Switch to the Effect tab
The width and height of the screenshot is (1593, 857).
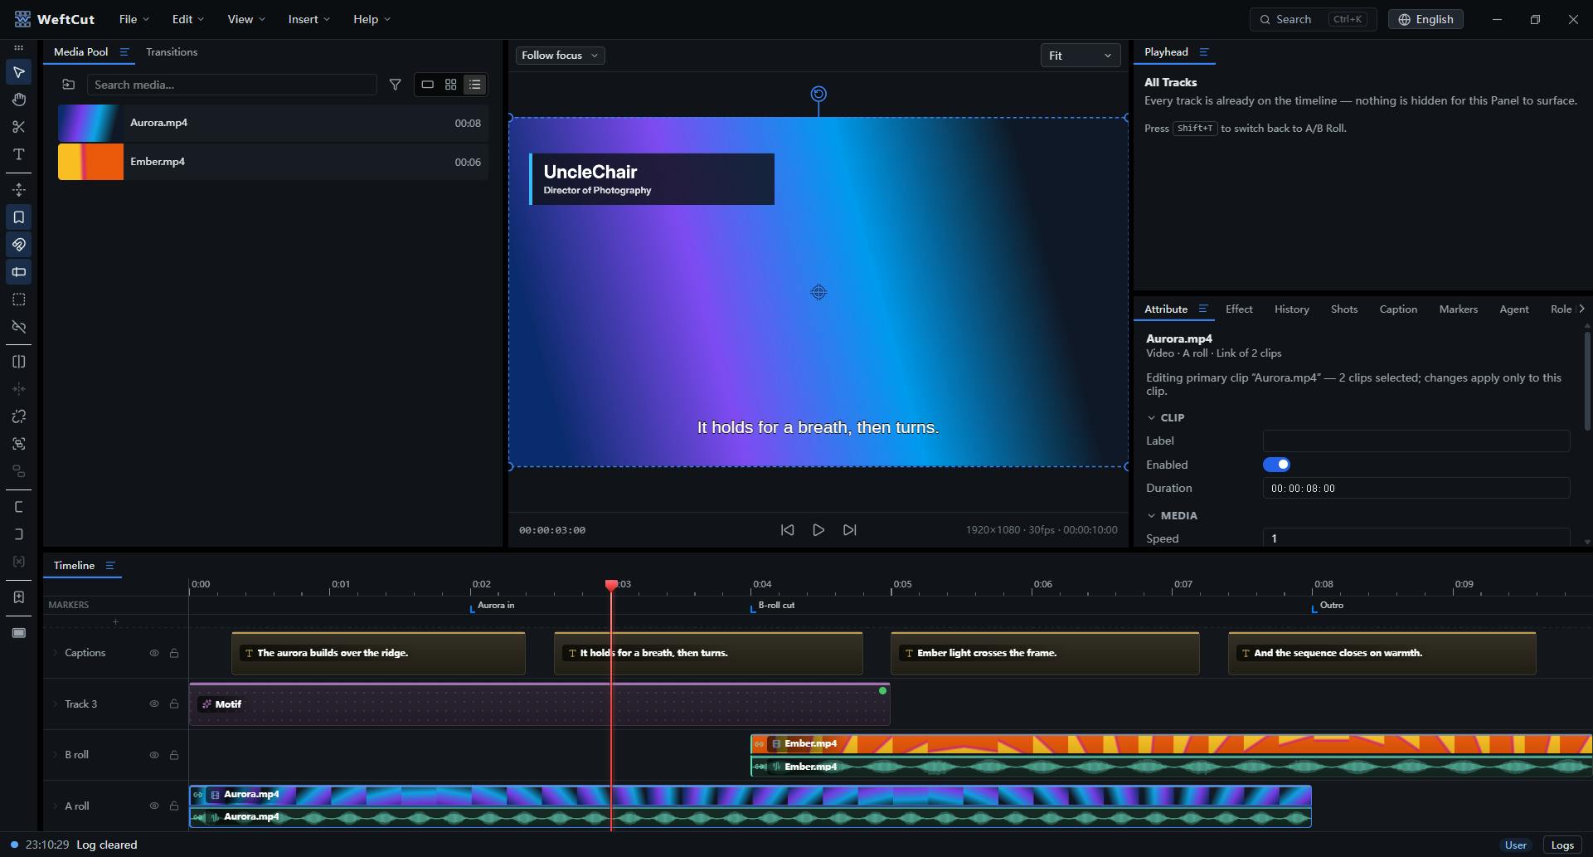pos(1239,309)
